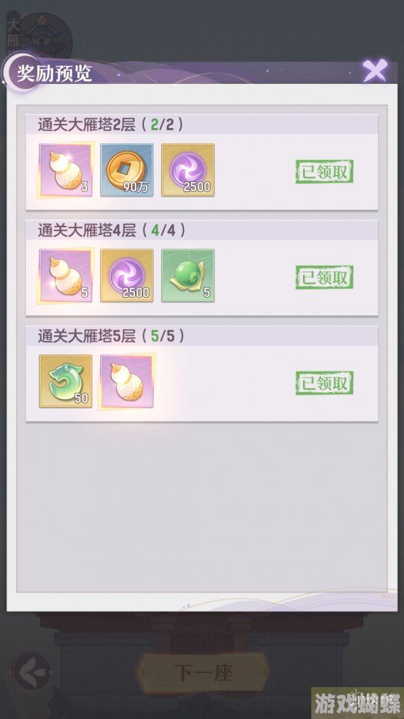The height and width of the screenshot is (719, 404).
Task: Tap the back arrow icon at bottom left
Action: click(x=31, y=672)
